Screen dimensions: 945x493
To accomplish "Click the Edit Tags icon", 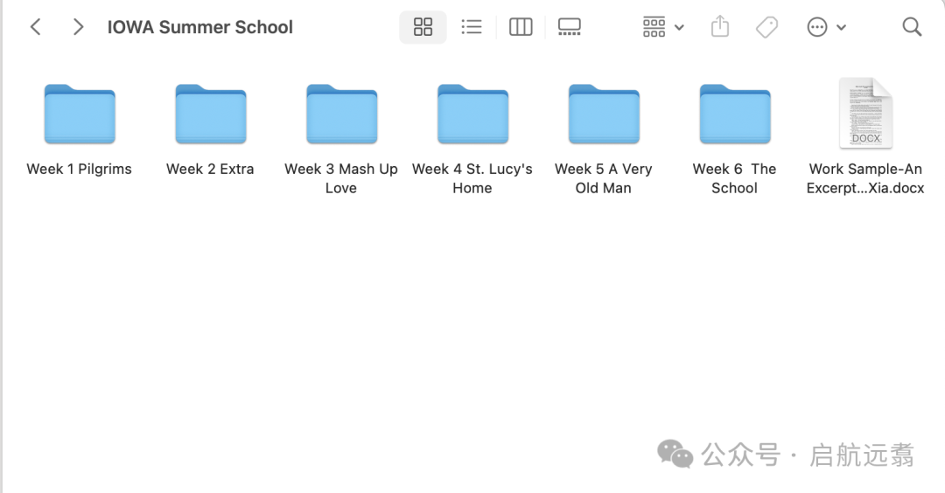I will 766,27.
